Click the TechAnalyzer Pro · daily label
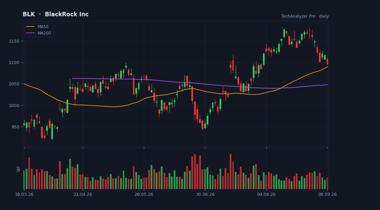The height and width of the screenshot is (210, 380). pyautogui.click(x=305, y=16)
